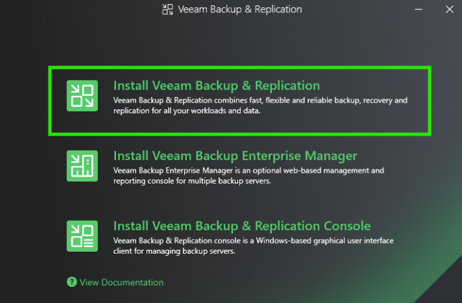
Task: Click the Veeam Backup & Replication window title text
Action: point(240,9)
